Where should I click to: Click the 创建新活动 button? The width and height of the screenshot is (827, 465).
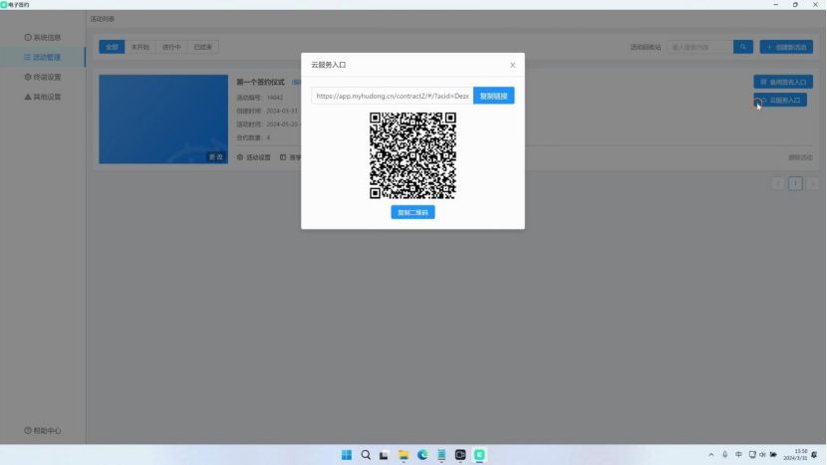785,47
